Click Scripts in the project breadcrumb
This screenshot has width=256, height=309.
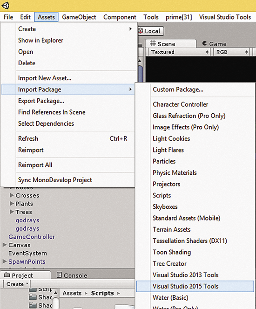point(102,293)
